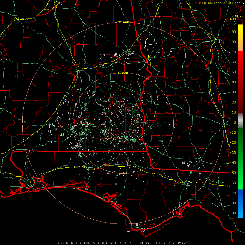Click the STORM RELATIVE VELOCITY footer title
The image size is (245, 245).
84,243
